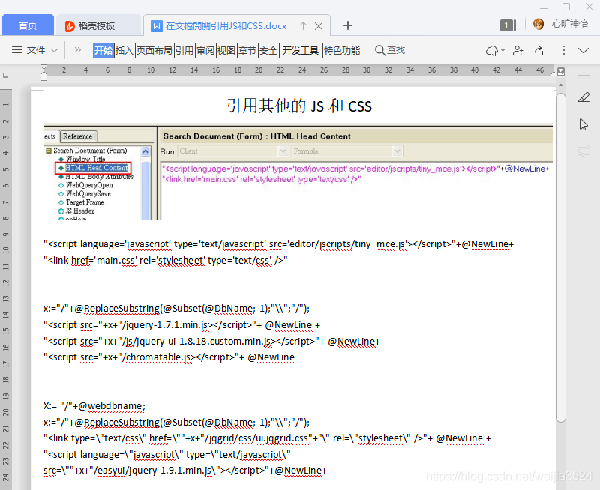This screenshot has width=600, height=490.
Task: Click the chromatable.js script line
Action: click(x=169, y=357)
